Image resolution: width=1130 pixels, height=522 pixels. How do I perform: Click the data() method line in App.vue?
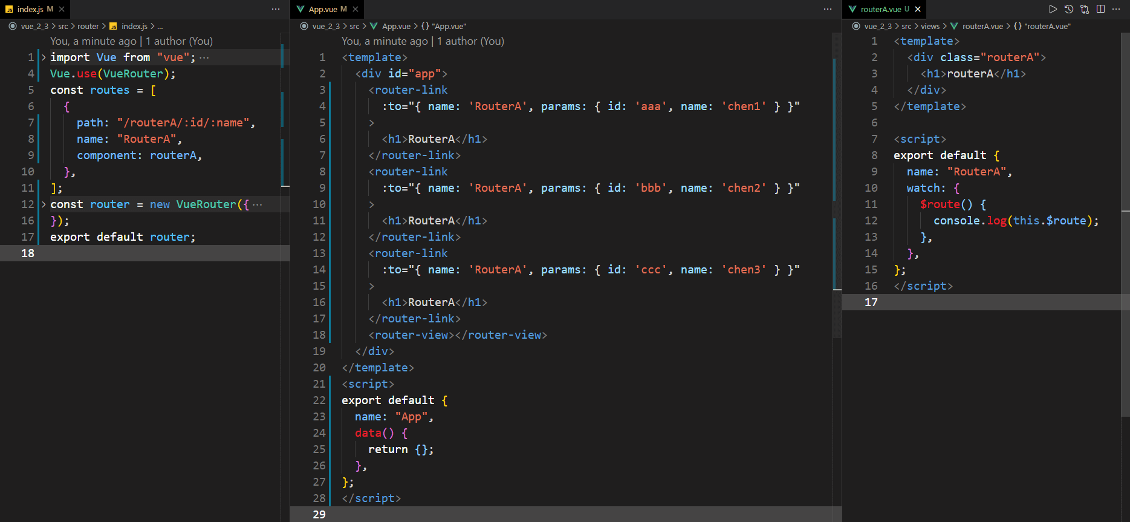pyautogui.click(x=381, y=433)
